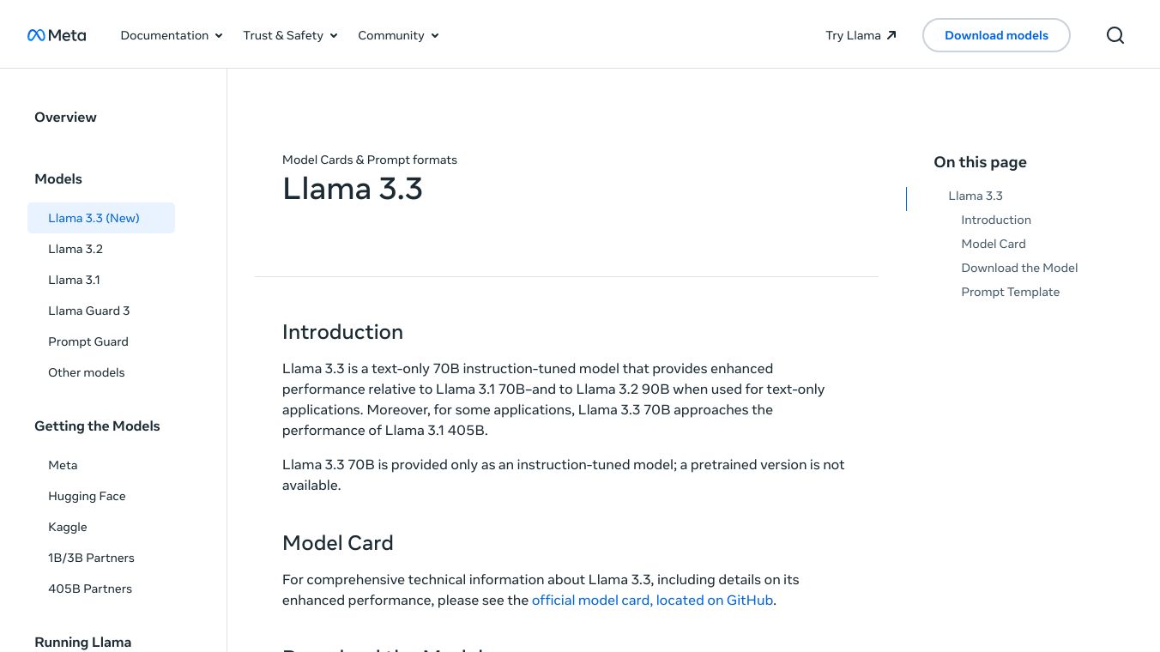The height and width of the screenshot is (652, 1160).
Task: Open the official model card GitHub link
Action: tap(652, 601)
